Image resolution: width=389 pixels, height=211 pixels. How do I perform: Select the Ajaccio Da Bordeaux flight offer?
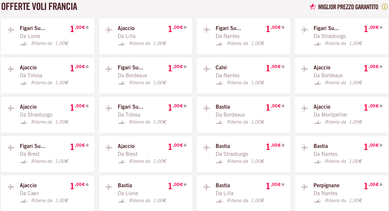[x=341, y=75]
